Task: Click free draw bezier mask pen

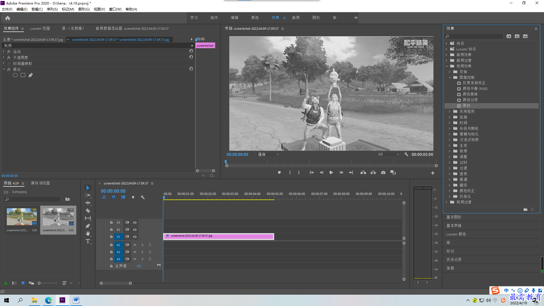Action: coord(31,75)
